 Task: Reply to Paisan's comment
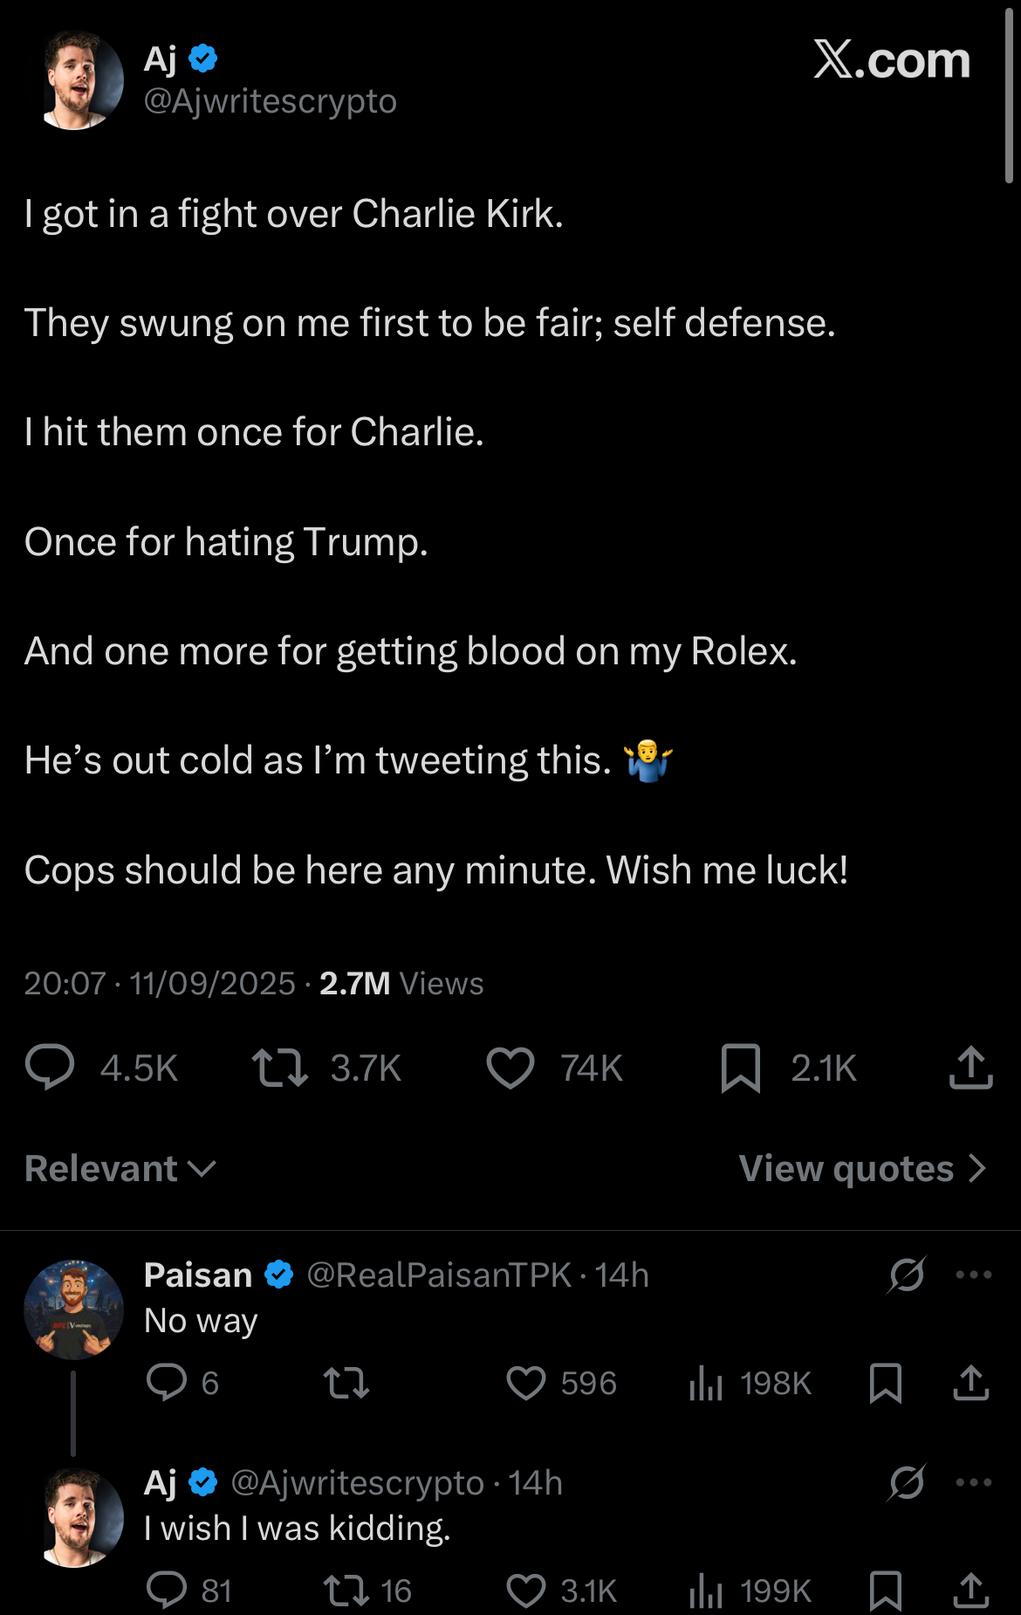167,1383
